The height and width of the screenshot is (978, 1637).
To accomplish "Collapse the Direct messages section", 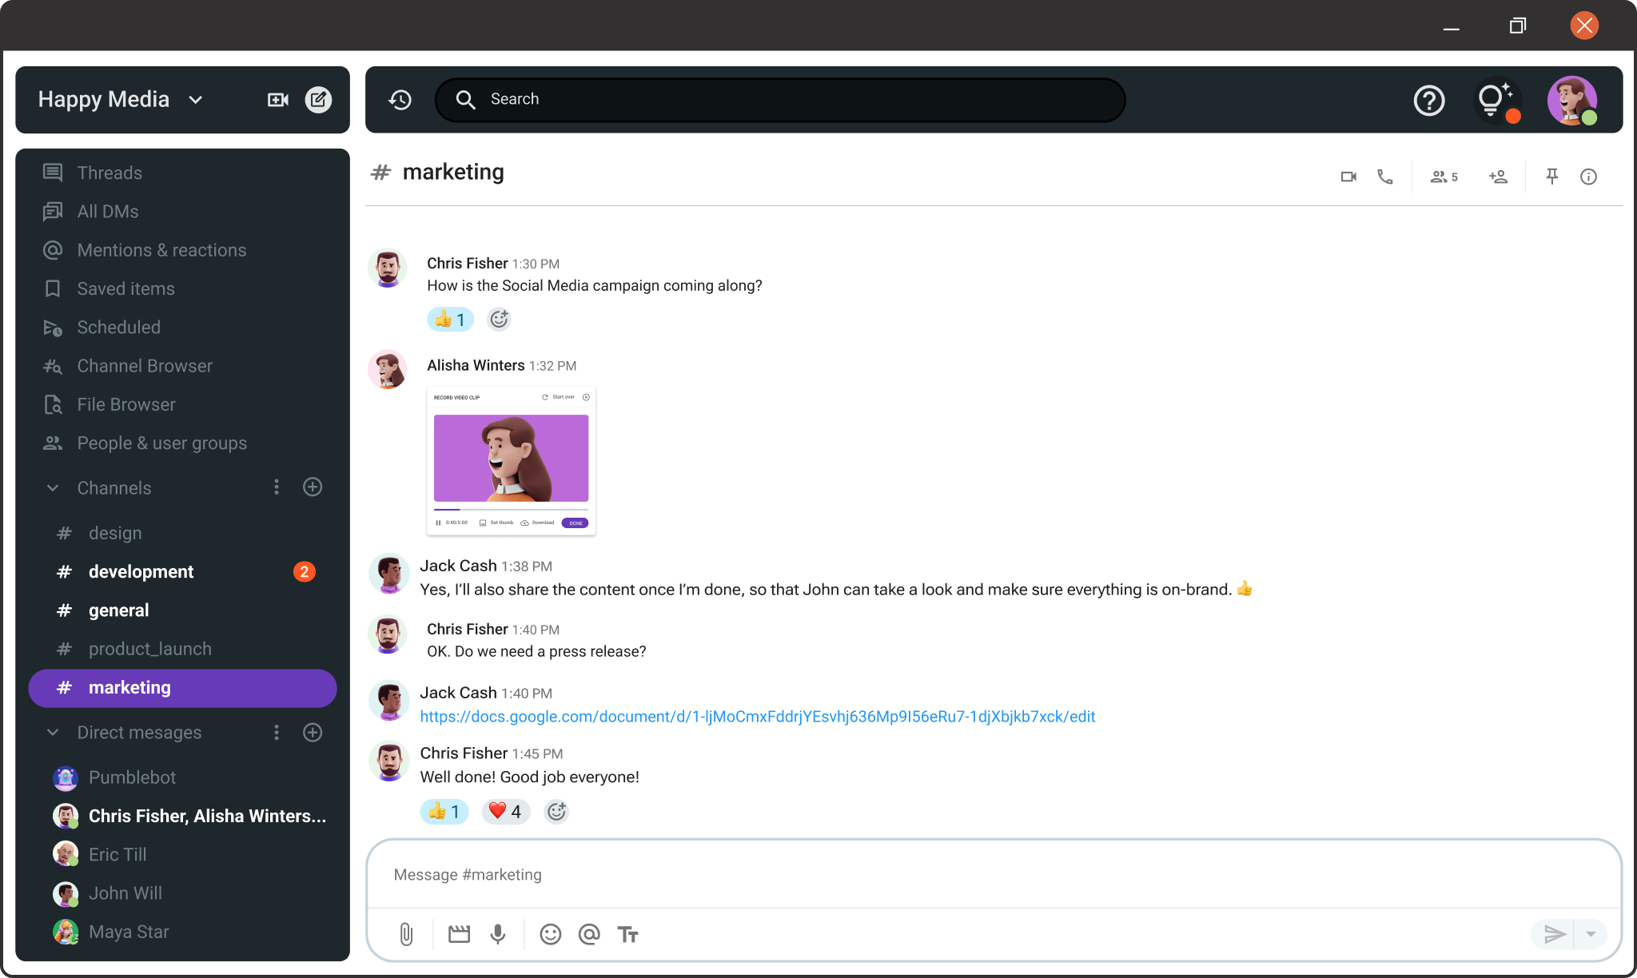I will click(53, 732).
